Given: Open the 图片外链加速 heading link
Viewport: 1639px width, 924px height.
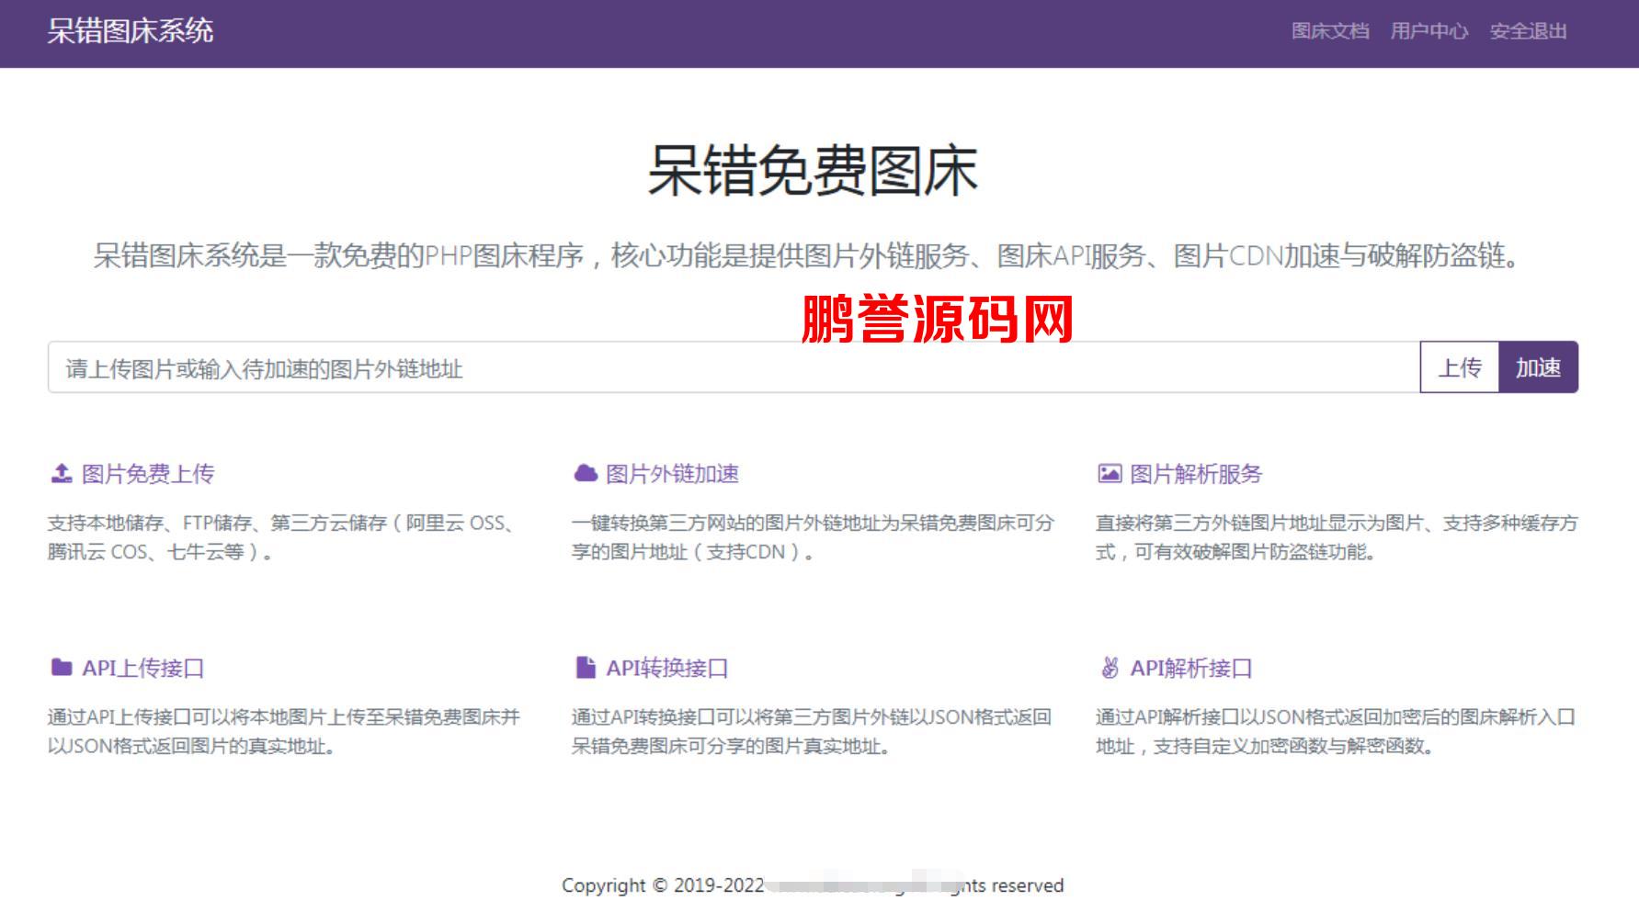Looking at the screenshot, I should 672,474.
